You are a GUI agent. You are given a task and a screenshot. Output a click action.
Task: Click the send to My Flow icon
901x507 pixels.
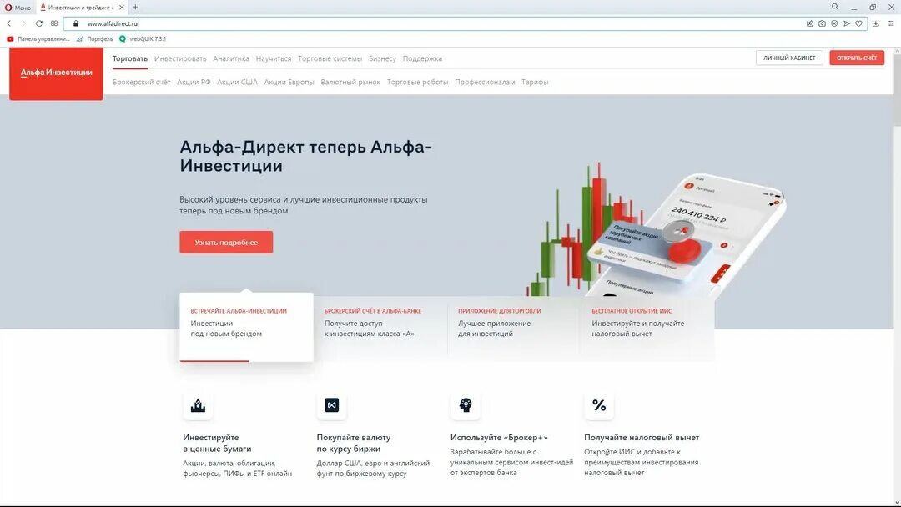(x=847, y=23)
